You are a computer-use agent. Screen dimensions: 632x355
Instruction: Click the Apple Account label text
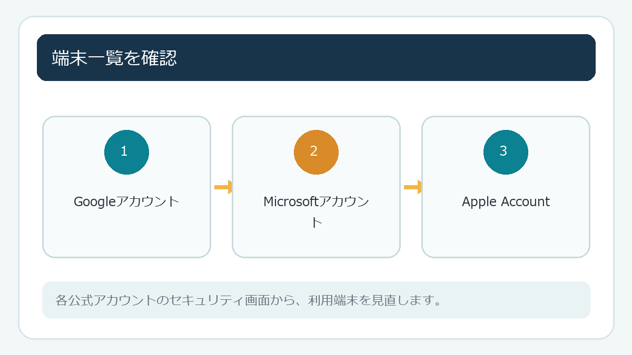pos(506,201)
